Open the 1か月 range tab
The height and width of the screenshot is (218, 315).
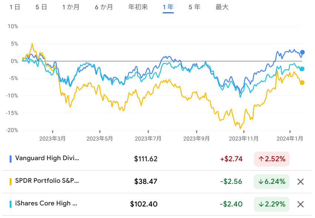click(71, 7)
